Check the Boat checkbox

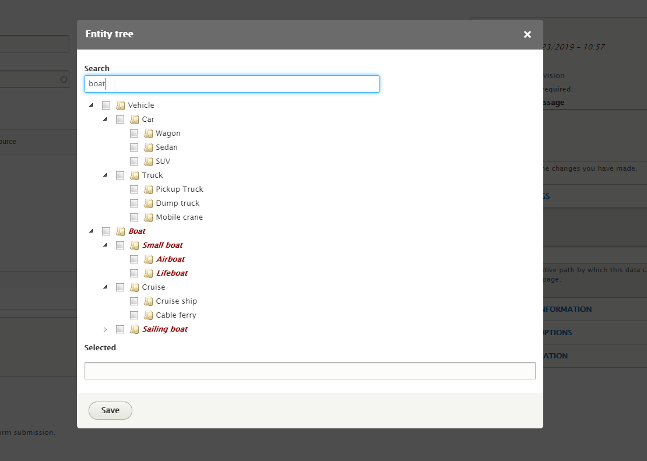pyautogui.click(x=106, y=231)
